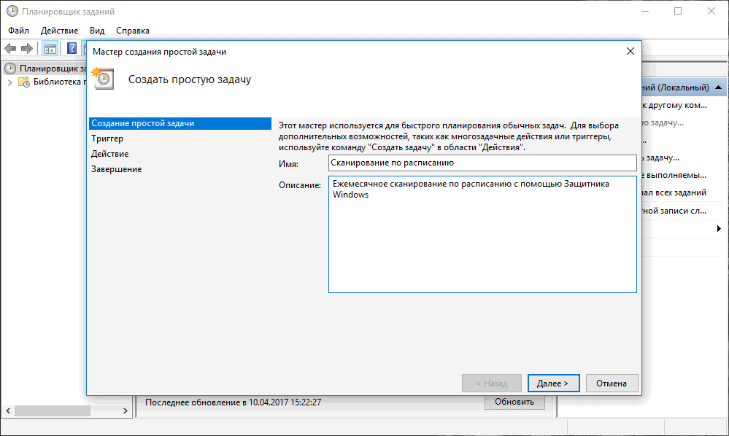Click into the Описание text area

[482, 235]
